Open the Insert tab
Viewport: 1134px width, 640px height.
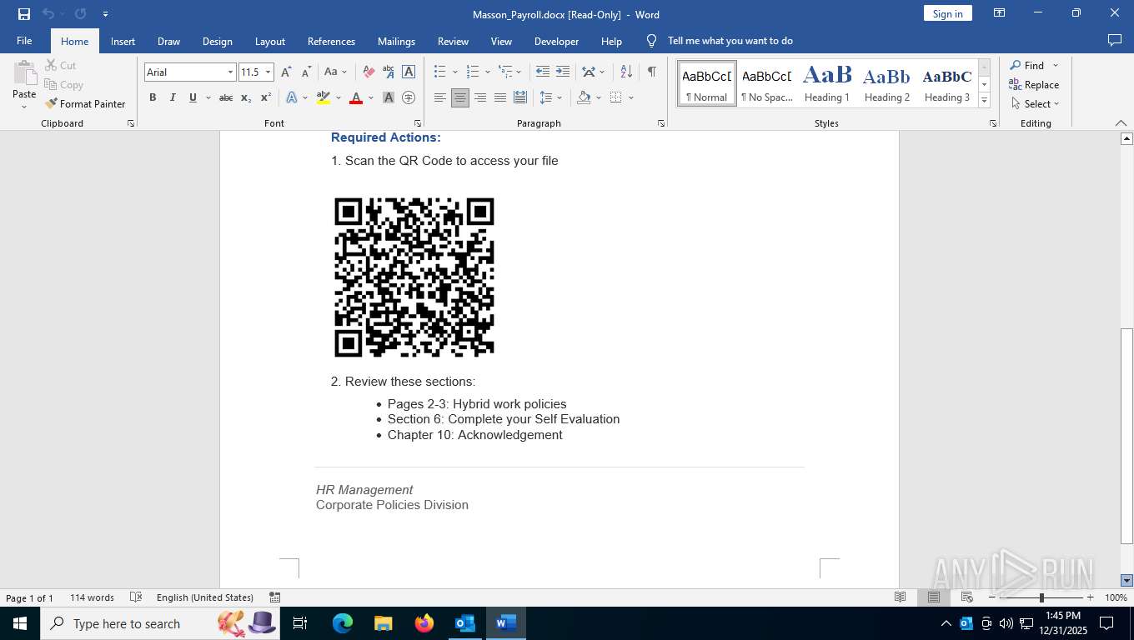123,41
